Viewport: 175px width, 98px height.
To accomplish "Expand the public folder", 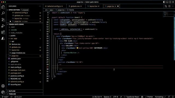I will point(13,36).
